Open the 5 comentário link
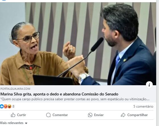Image resolution: width=159 pixels, height=126 pixels. pos(143,106)
